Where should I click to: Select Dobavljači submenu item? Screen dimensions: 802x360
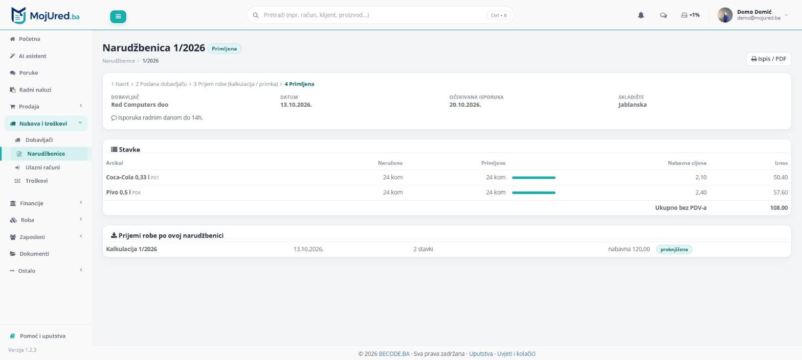coord(39,140)
